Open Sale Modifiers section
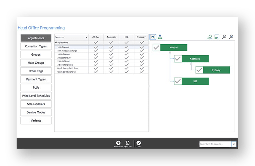 point(36,104)
